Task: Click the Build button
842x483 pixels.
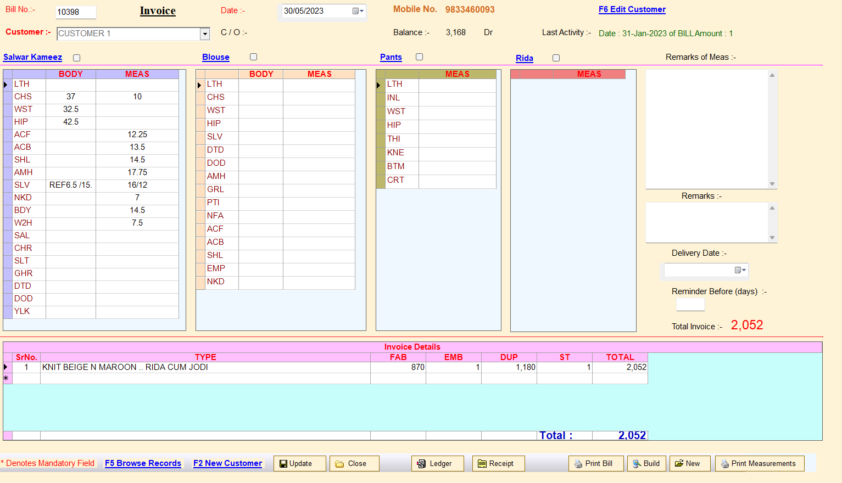Action: [647, 464]
